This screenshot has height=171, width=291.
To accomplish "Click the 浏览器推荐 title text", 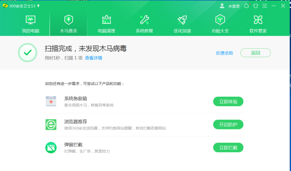I will coord(76,122).
